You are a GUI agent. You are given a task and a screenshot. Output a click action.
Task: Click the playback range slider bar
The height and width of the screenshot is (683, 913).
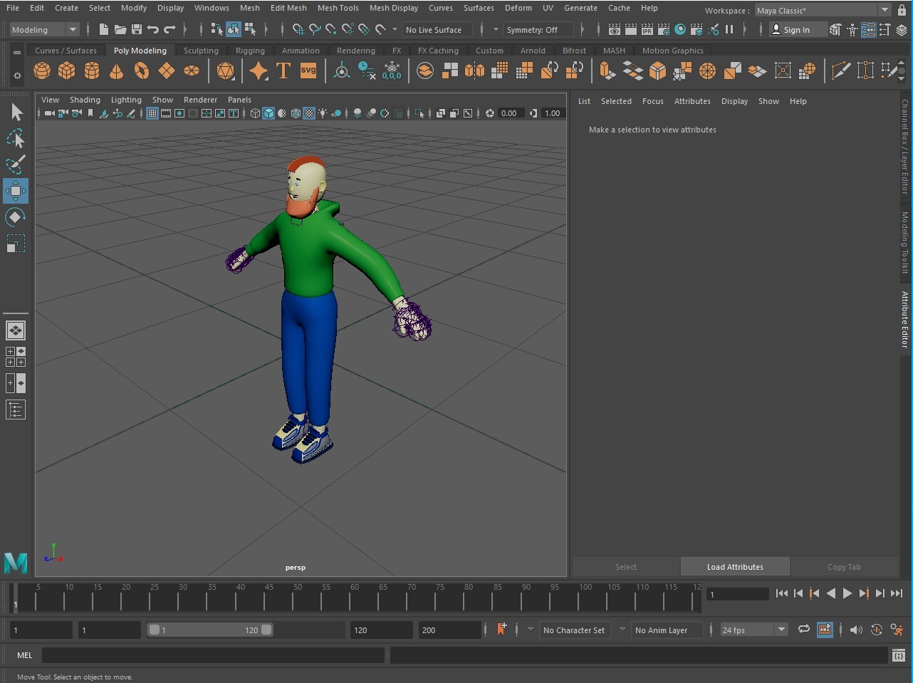(x=210, y=630)
